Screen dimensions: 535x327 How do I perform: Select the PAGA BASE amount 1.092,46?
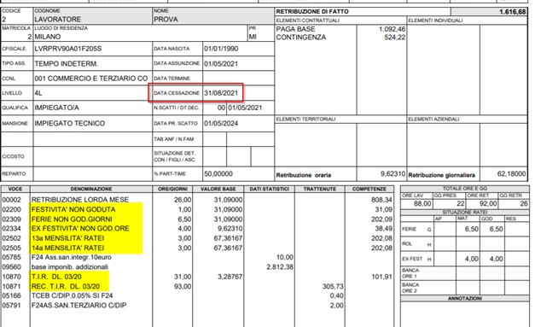[392, 29]
